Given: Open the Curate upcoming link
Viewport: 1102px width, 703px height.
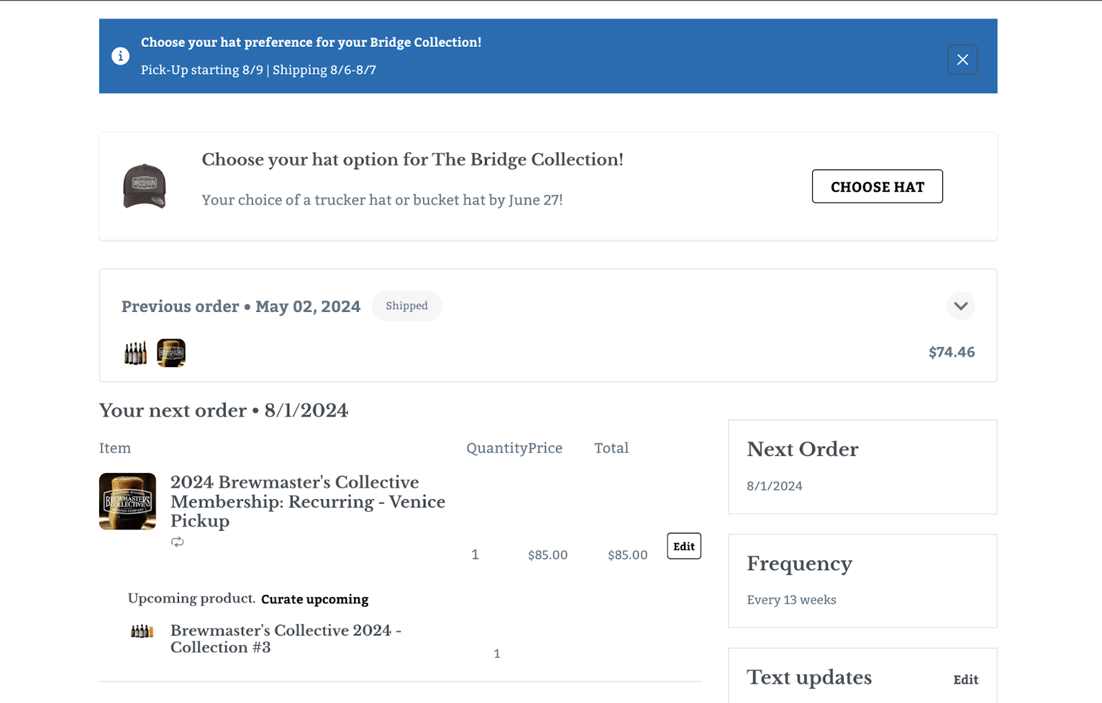Looking at the screenshot, I should [x=315, y=599].
